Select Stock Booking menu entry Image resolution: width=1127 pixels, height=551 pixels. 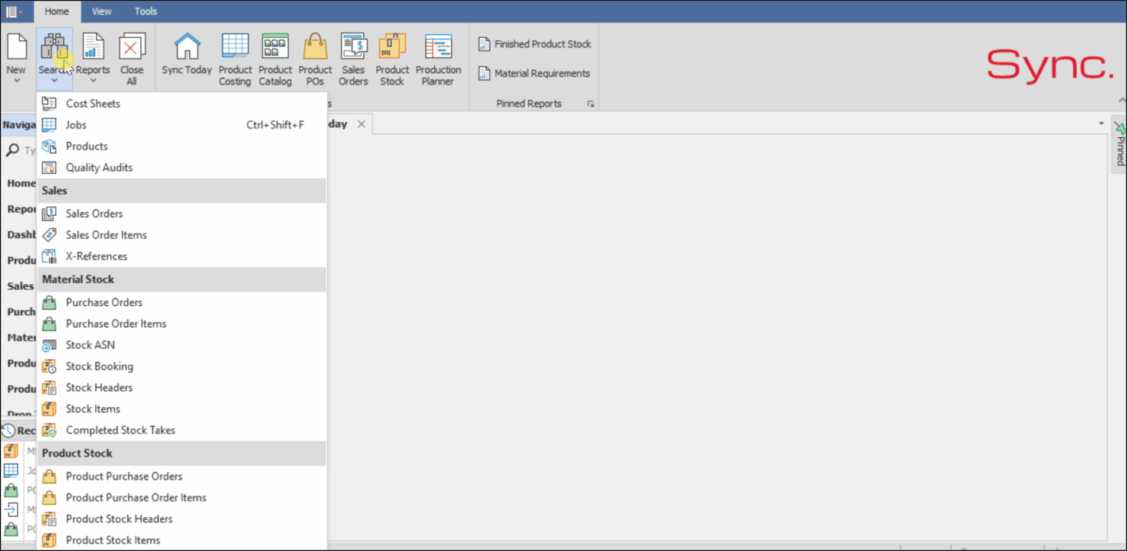[182, 366]
